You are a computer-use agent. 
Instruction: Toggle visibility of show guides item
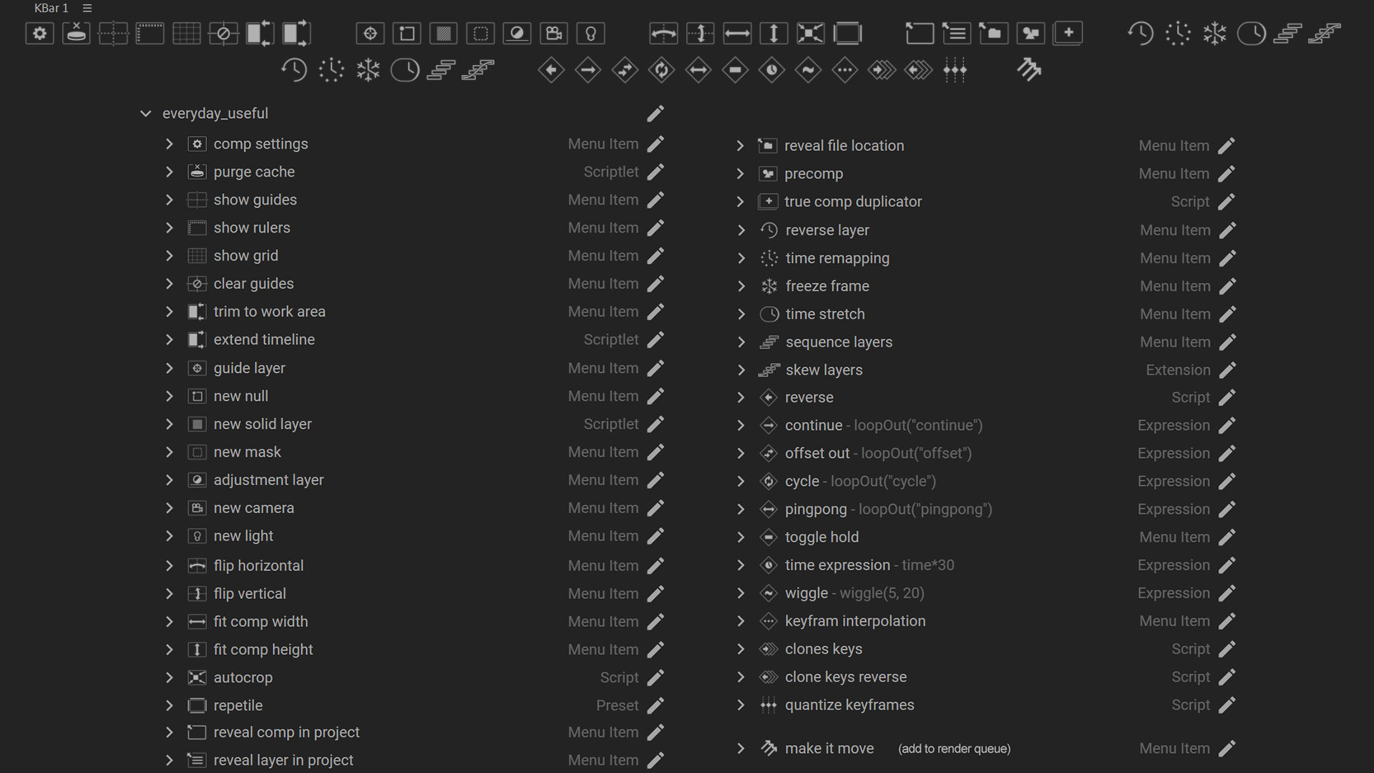pos(170,199)
